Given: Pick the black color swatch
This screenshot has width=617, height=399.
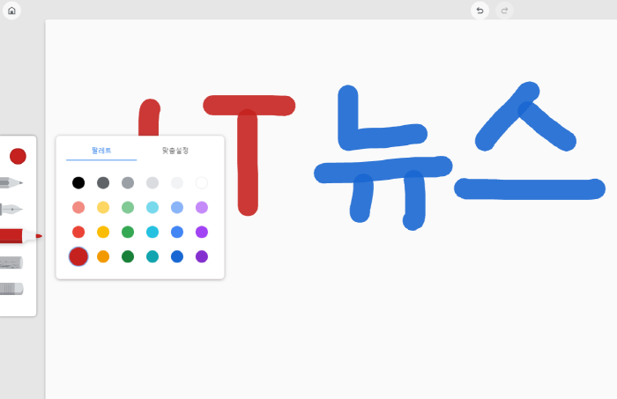Looking at the screenshot, I should [x=78, y=182].
